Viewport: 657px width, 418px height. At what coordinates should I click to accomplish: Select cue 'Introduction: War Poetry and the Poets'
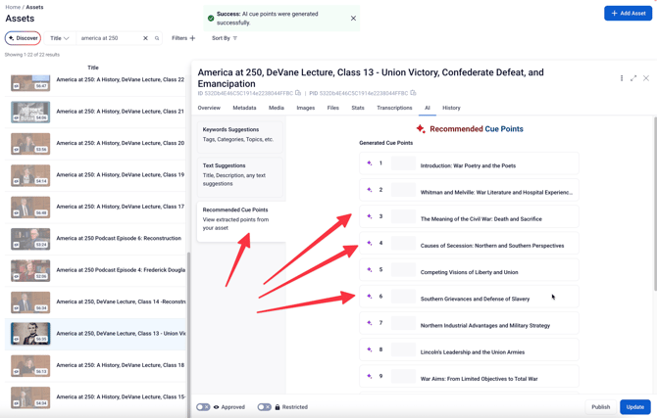point(468,165)
